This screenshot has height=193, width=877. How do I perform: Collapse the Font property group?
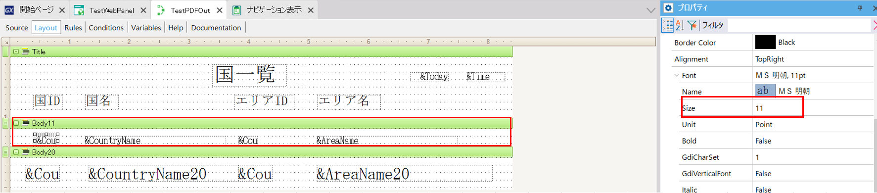676,75
